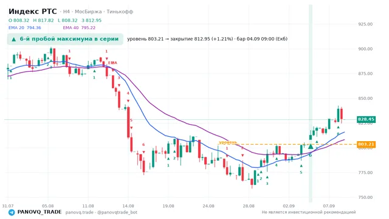Click the "Не является инвестиционной рекомендацией" disclaimer

click(309, 212)
